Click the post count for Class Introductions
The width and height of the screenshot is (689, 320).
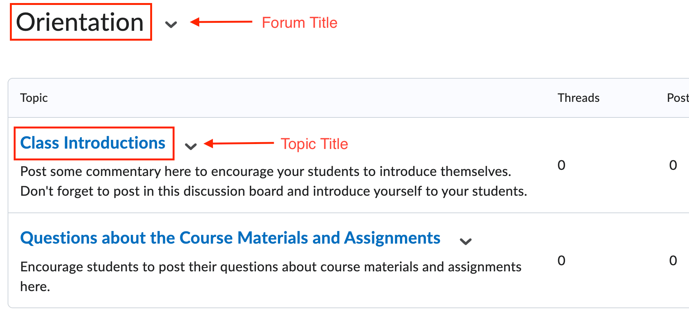click(673, 165)
